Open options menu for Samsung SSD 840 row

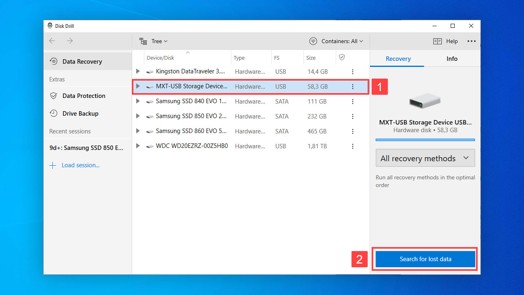click(353, 102)
